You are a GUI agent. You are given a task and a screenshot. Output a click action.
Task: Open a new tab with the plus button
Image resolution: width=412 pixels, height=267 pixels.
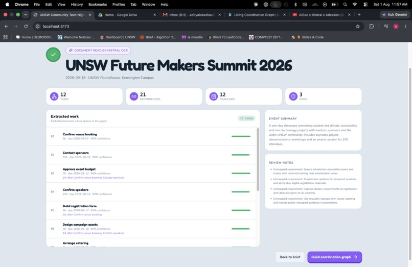pyautogui.click(x=359, y=15)
